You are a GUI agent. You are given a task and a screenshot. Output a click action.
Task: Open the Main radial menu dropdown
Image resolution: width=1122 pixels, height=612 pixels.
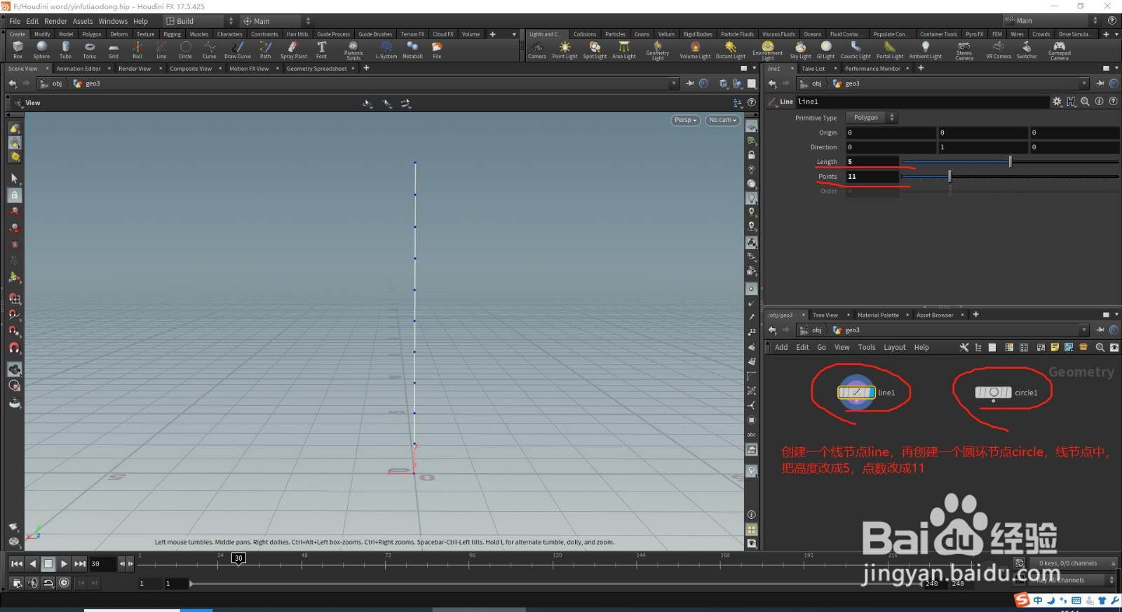(x=276, y=21)
